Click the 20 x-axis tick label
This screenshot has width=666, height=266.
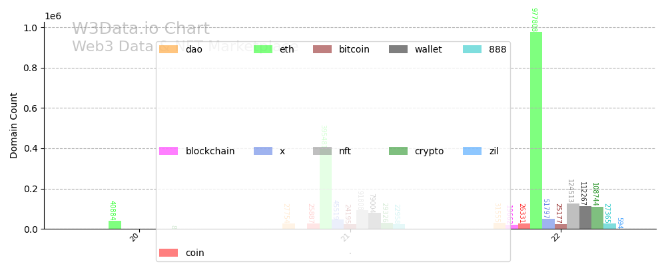coord(135,237)
